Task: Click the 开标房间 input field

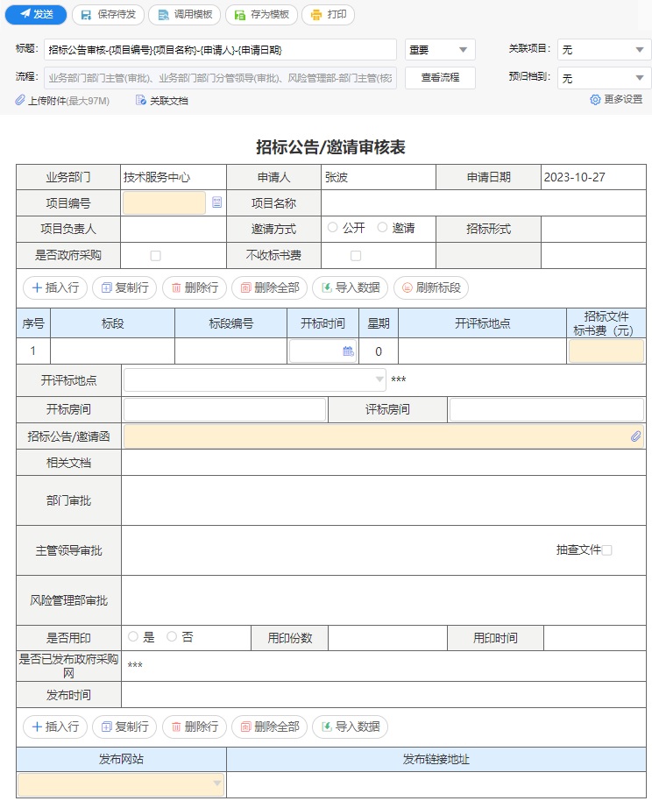Action: click(x=224, y=409)
